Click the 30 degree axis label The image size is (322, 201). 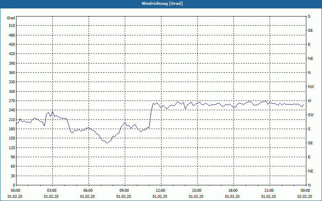point(13,176)
